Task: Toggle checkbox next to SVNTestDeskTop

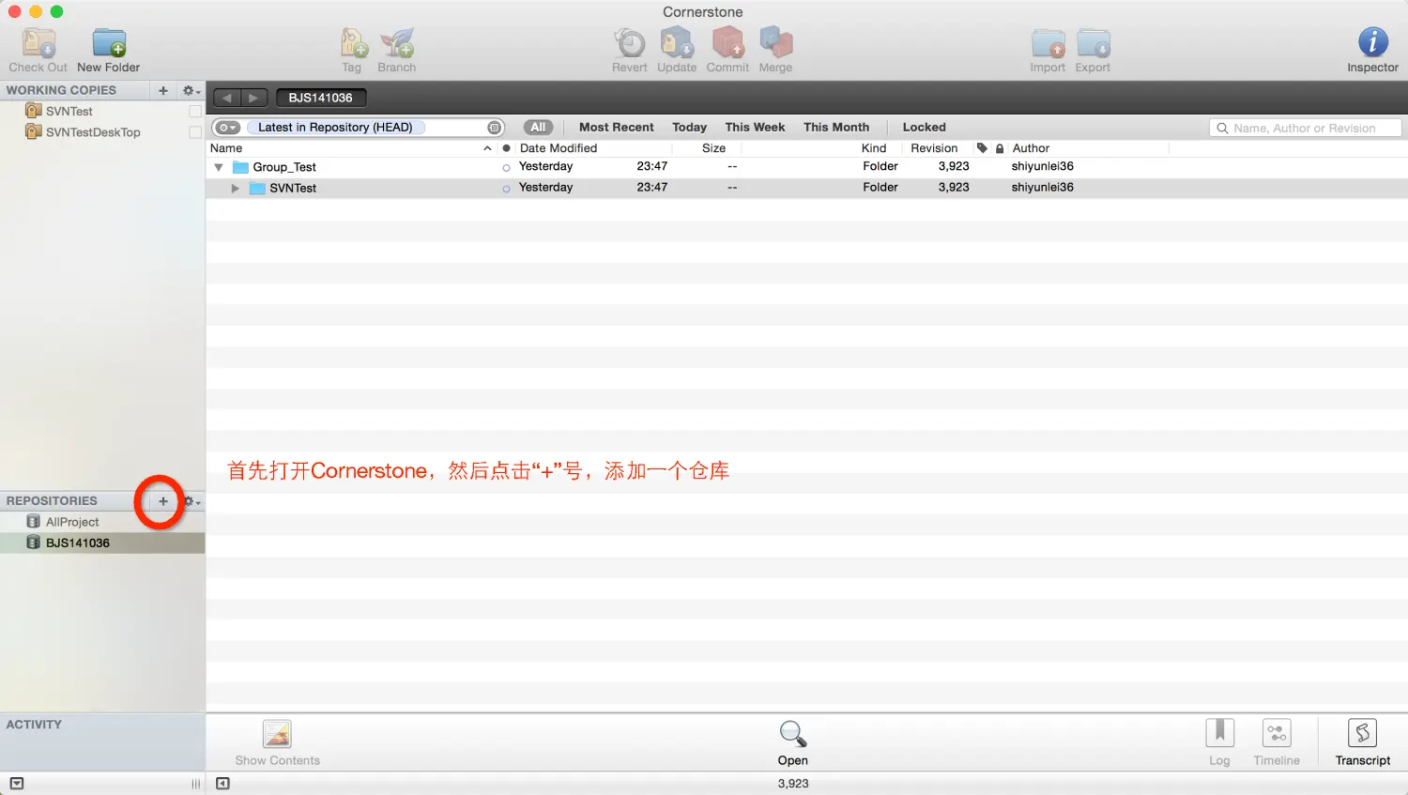Action: coord(195,132)
